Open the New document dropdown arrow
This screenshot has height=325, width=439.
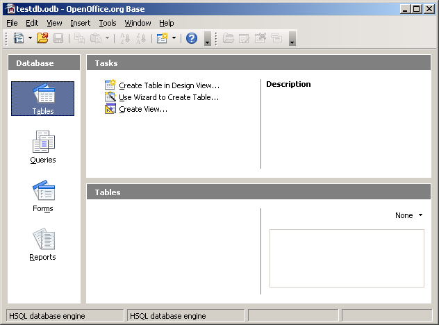(30, 37)
